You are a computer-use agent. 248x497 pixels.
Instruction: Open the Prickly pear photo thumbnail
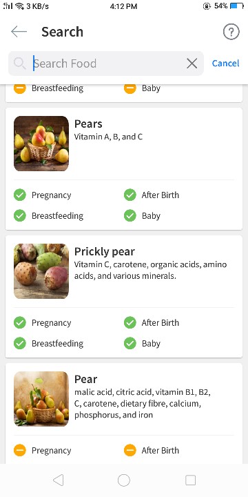pyautogui.click(x=41, y=271)
